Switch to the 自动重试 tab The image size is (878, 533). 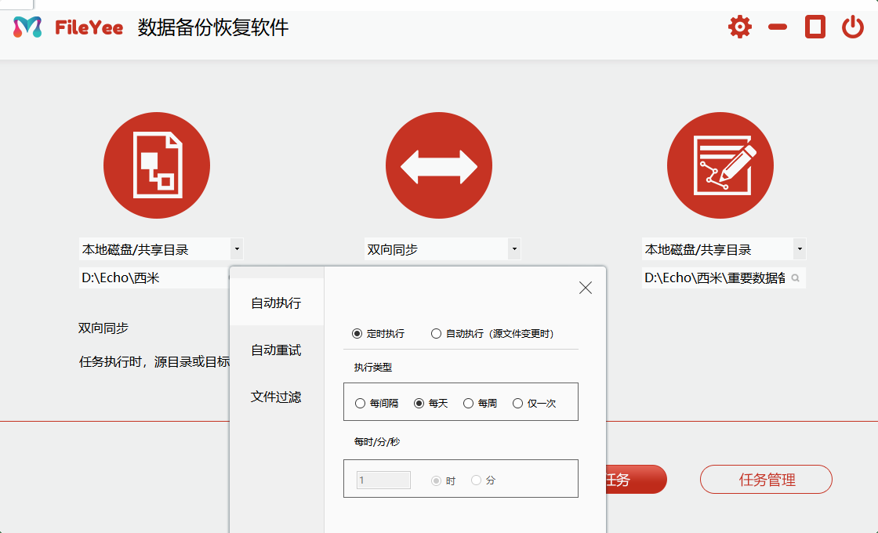(276, 350)
